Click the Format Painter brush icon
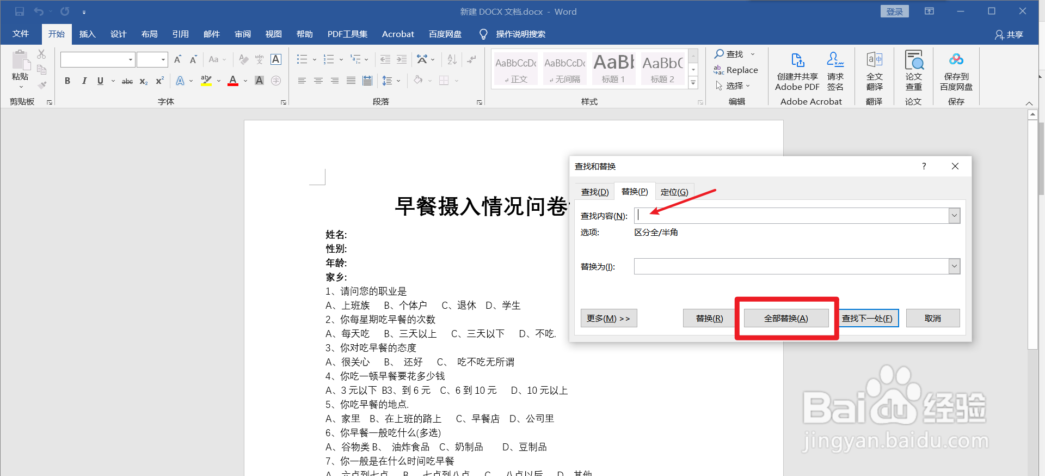The image size is (1045, 476). [x=41, y=85]
